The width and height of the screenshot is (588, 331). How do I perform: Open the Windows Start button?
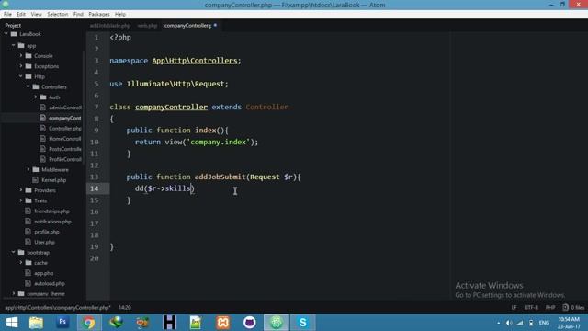click(x=12, y=323)
